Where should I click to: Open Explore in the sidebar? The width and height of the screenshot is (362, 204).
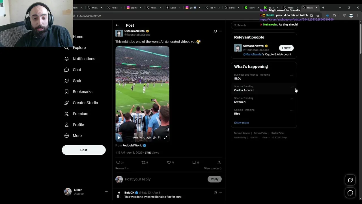point(76,48)
